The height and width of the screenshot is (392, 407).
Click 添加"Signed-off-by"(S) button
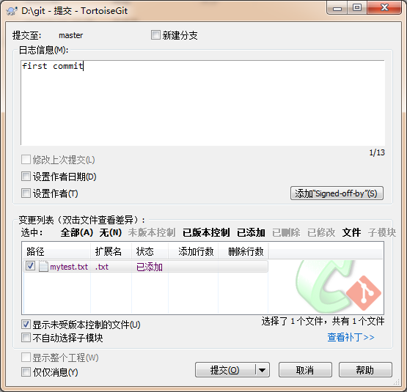(x=337, y=193)
